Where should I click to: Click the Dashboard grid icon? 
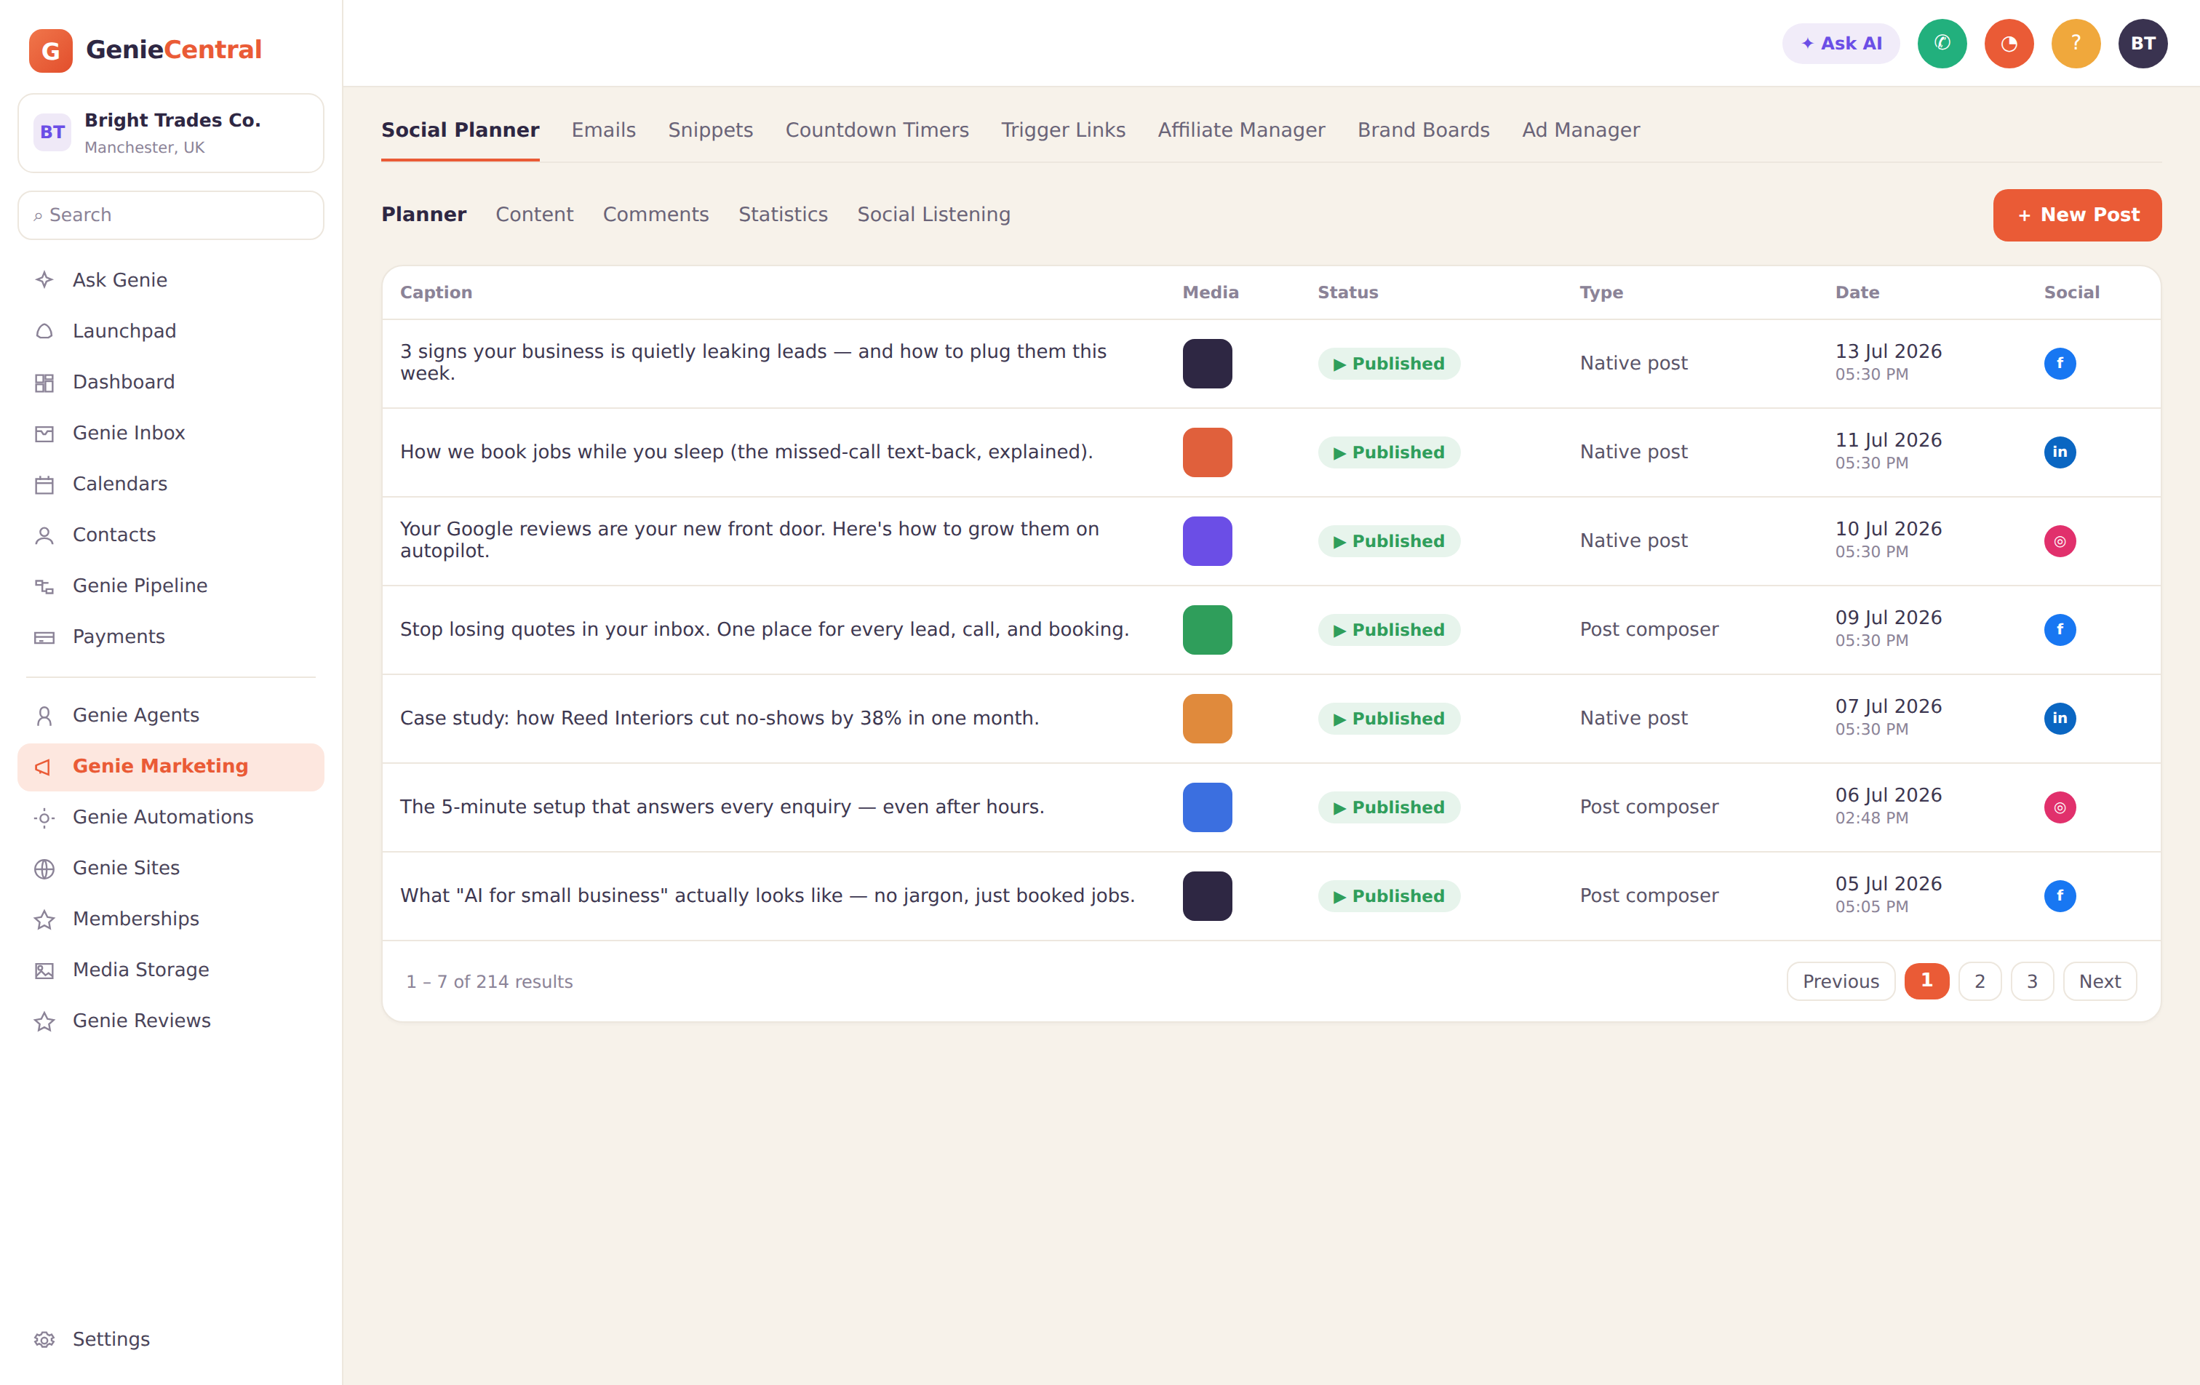[x=44, y=382]
